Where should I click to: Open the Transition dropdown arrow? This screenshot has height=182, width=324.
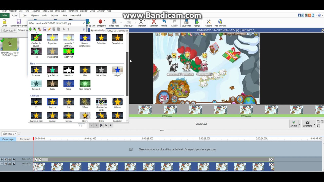coord(144,21)
